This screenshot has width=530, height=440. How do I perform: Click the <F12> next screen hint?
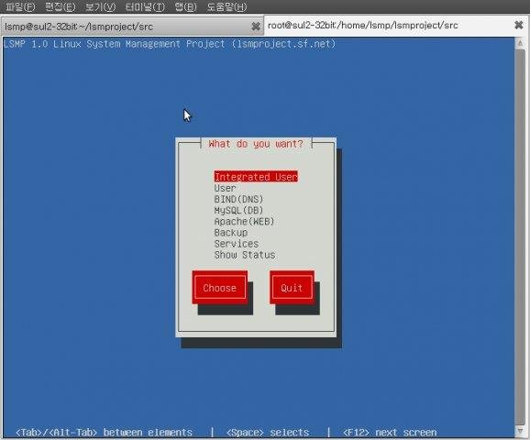390,433
